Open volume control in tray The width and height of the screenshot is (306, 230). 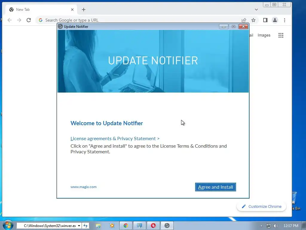[x=276, y=226]
